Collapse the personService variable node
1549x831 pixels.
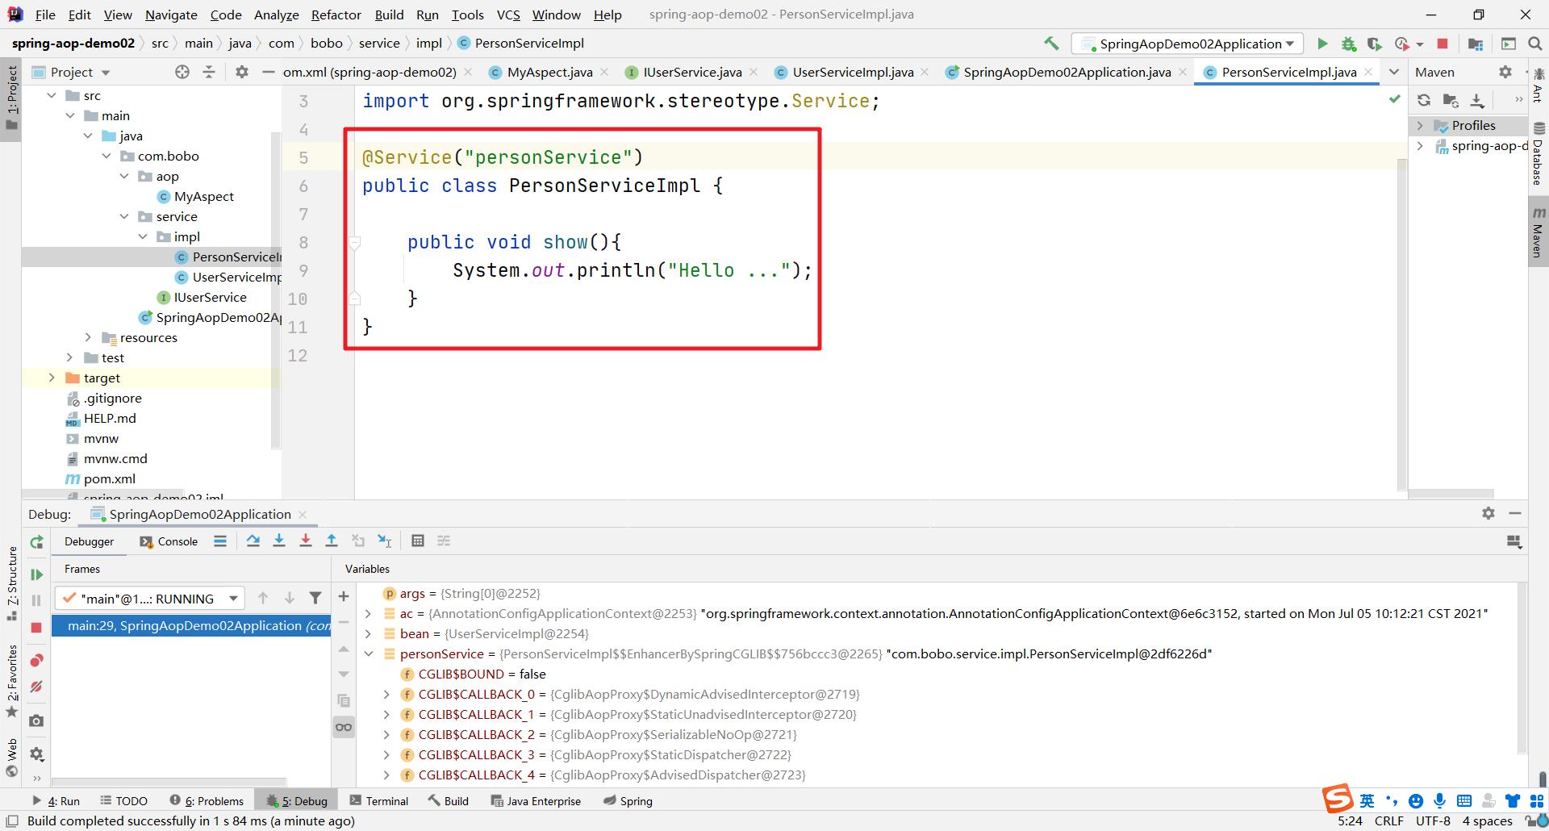pyautogui.click(x=369, y=654)
